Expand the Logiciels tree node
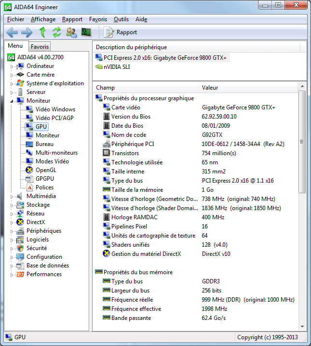 pyautogui.click(x=12, y=240)
